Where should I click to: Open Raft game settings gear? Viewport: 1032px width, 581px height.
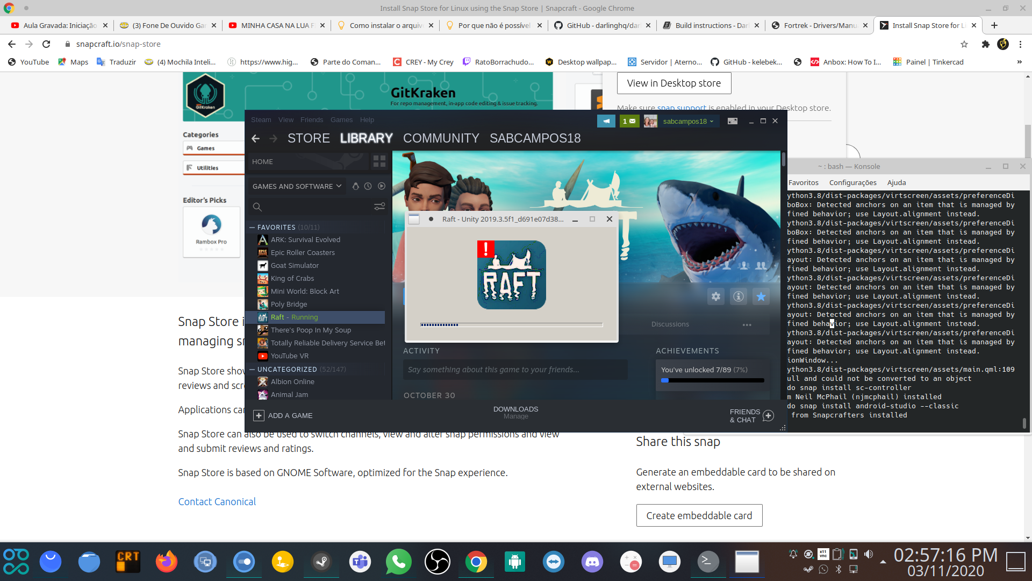[716, 296]
